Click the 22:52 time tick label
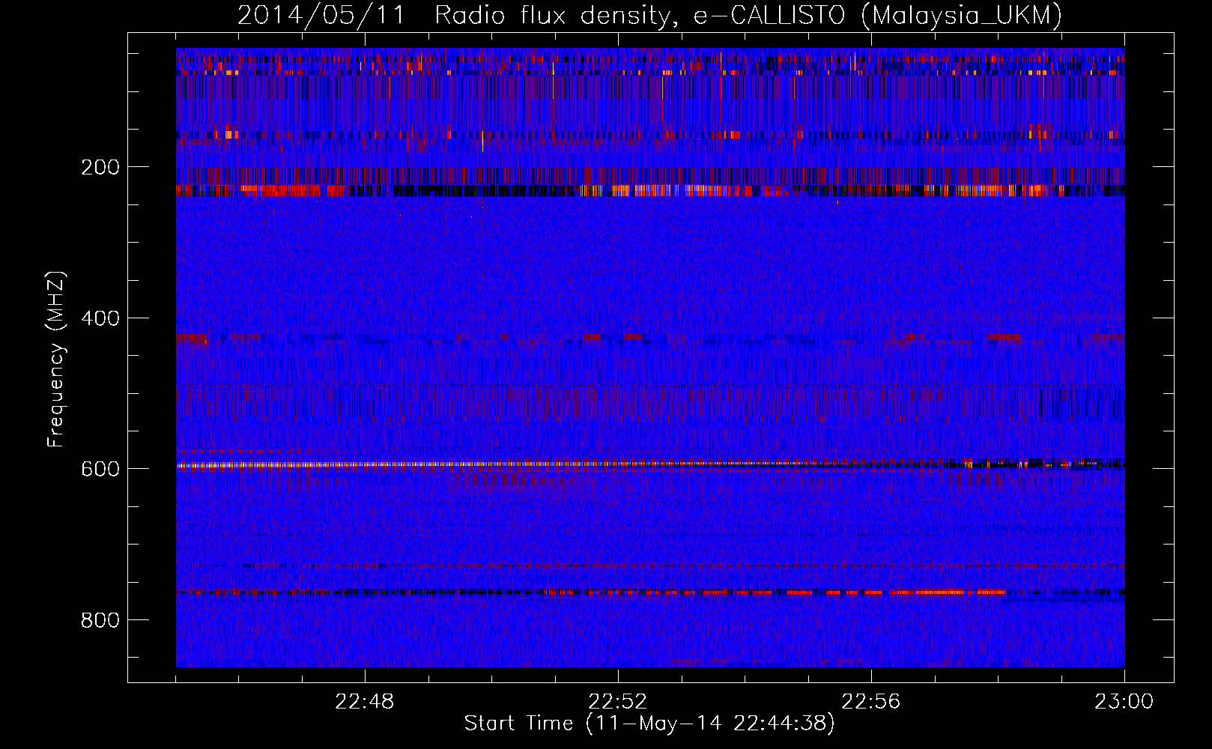Screen dimensions: 1212x749 pyautogui.click(x=618, y=702)
